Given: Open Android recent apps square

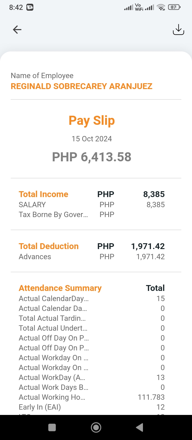Looking at the screenshot, I should (x=52, y=427).
